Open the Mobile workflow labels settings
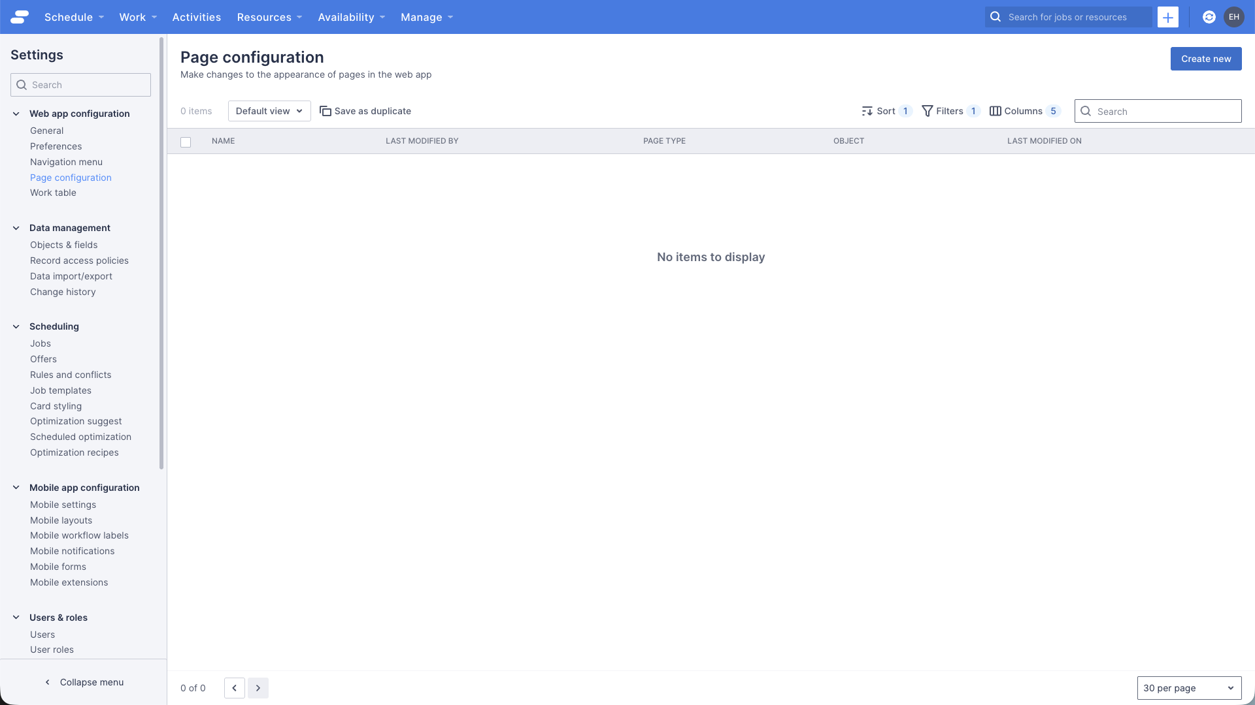Image resolution: width=1255 pixels, height=705 pixels. [79, 535]
